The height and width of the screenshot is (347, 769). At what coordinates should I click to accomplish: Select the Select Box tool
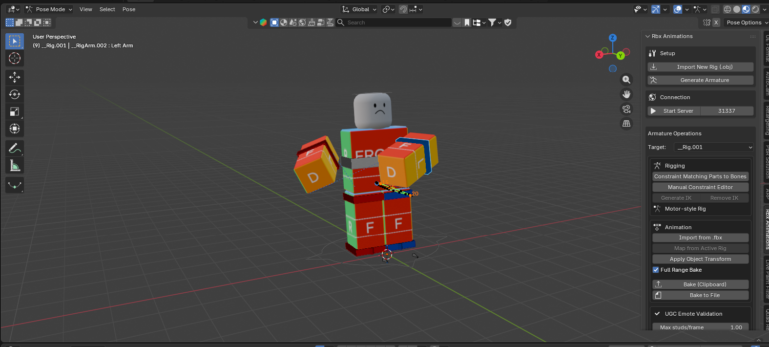pyautogui.click(x=15, y=41)
